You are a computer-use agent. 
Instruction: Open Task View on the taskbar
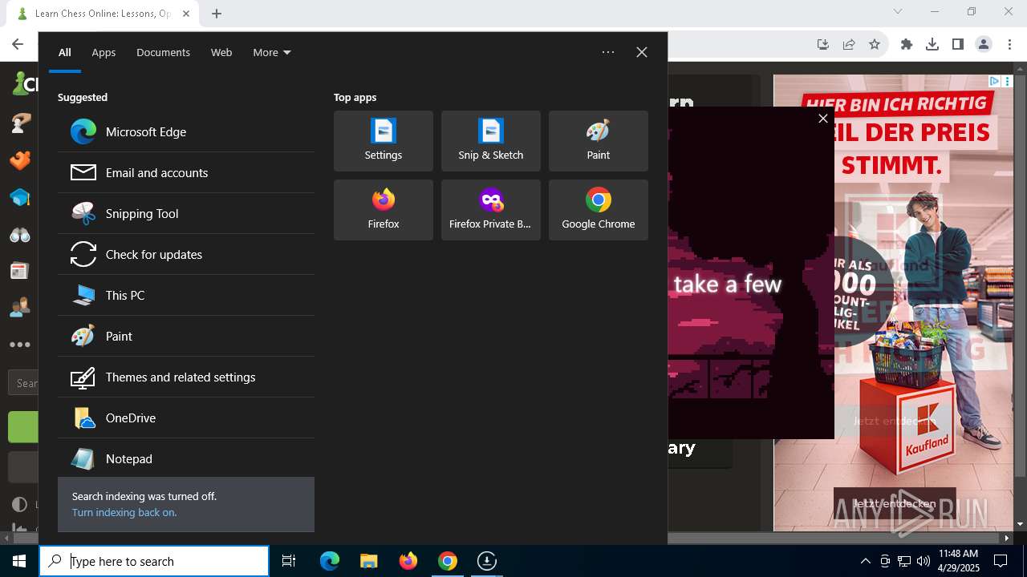[x=289, y=561]
